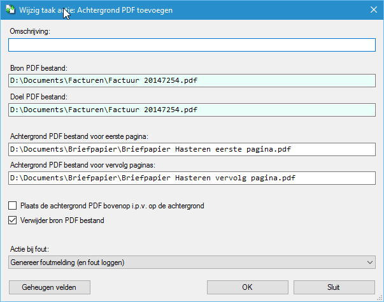Click the 'Omschrijving:' label

(x=30, y=31)
